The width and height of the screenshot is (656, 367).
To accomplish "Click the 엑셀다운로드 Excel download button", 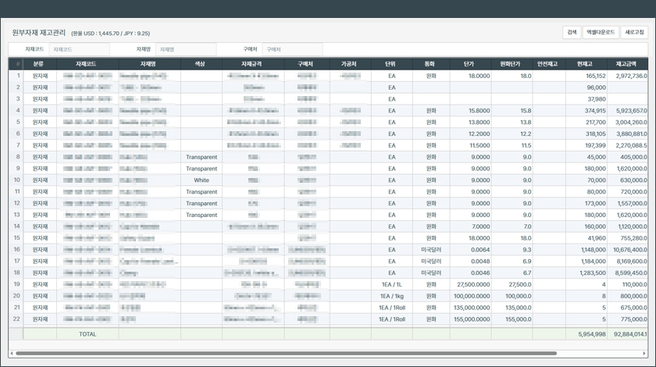I will click(601, 33).
